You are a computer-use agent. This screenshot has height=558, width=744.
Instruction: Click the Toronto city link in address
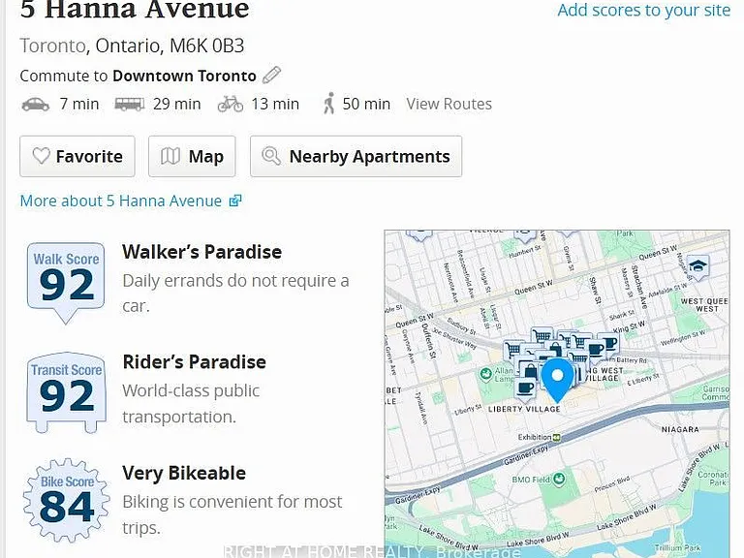[52, 46]
